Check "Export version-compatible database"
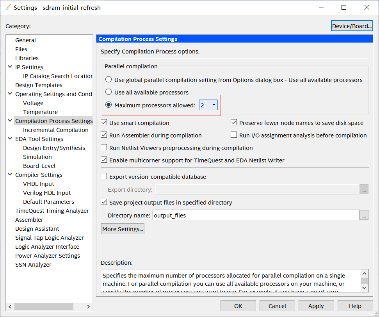Viewport: 379px width, 317px height. pos(104,176)
